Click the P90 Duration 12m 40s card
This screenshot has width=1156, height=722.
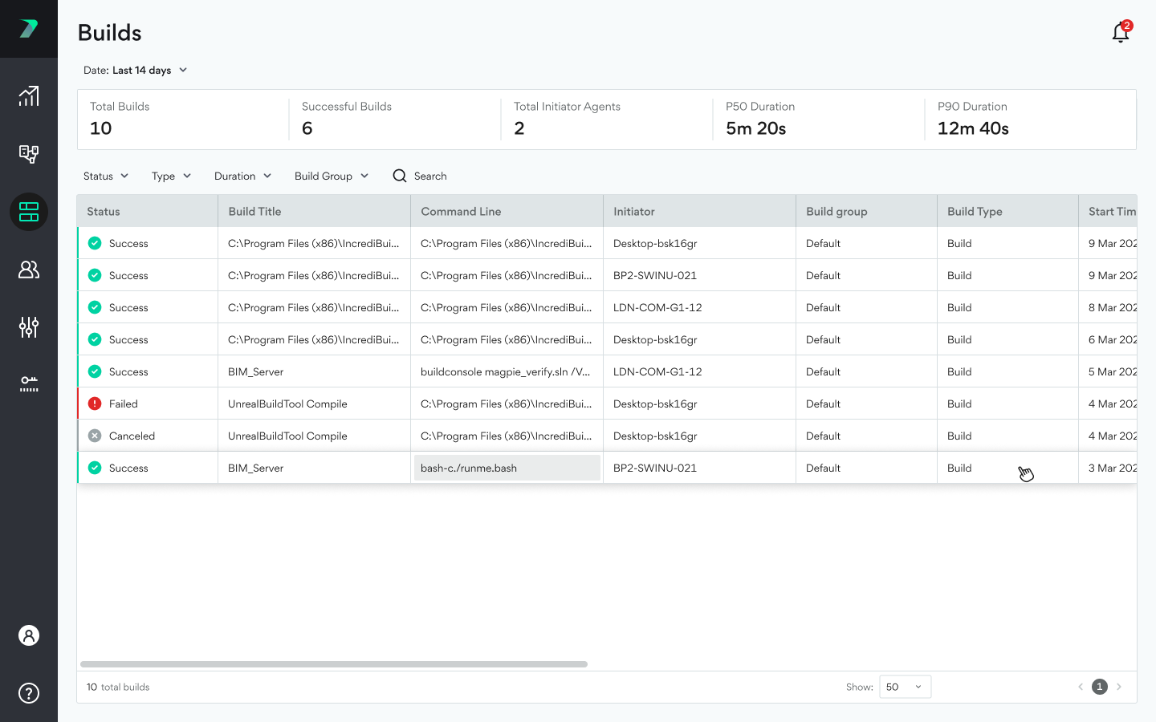[x=1031, y=120]
